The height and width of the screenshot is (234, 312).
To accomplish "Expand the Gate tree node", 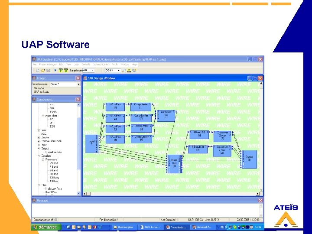I will pos(39,130).
